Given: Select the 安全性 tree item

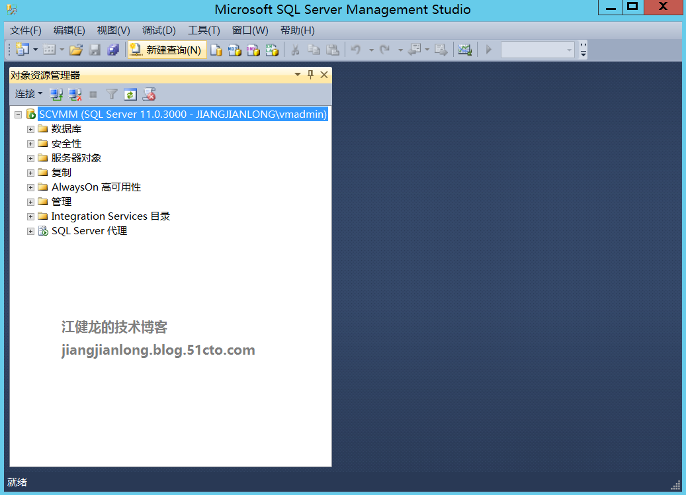Looking at the screenshot, I should (x=67, y=144).
